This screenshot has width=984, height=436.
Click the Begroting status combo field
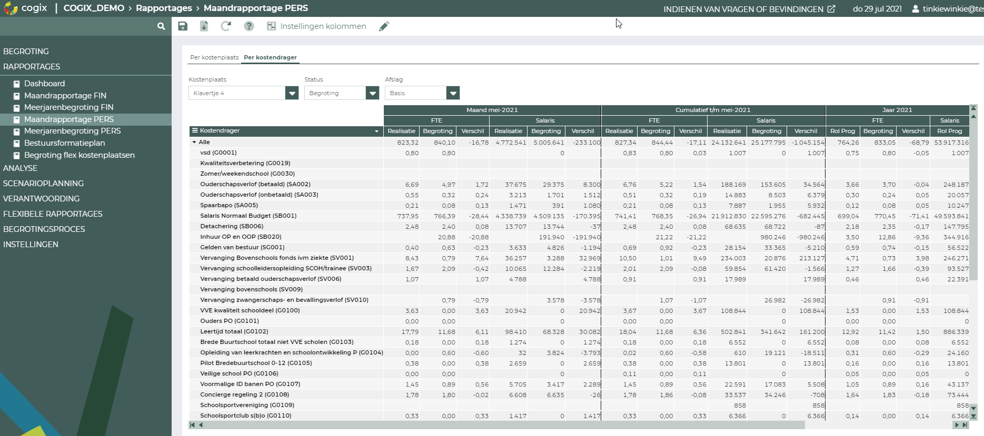coord(335,93)
